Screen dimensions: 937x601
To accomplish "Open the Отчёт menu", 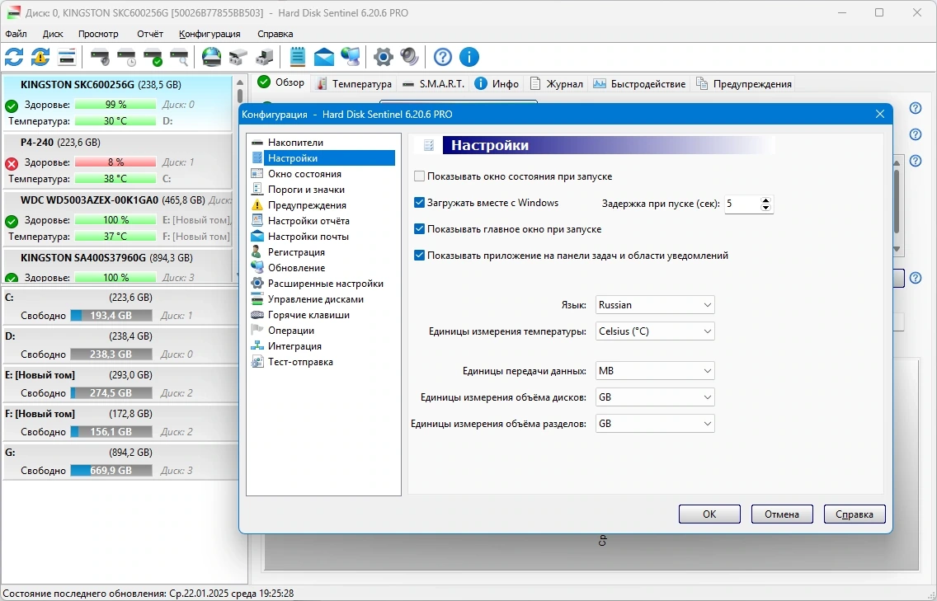I will [150, 34].
